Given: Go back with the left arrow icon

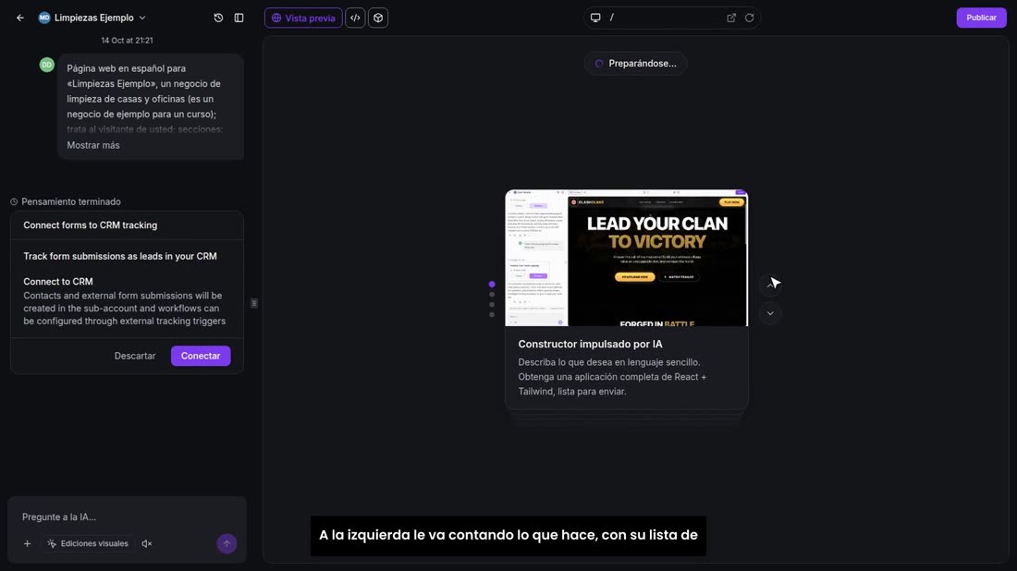Looking at the screenshot, I should point(20,18).
